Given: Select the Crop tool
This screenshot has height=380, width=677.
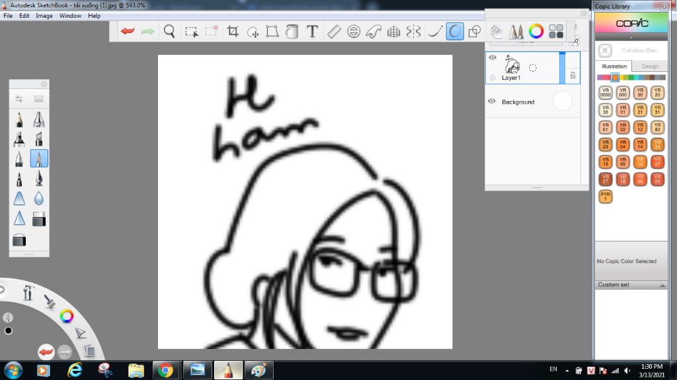Looking at the screenshot, I should tap(233, 32).
